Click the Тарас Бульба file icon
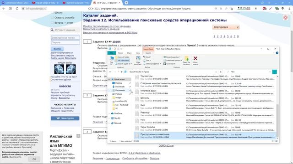 [137, 128]
